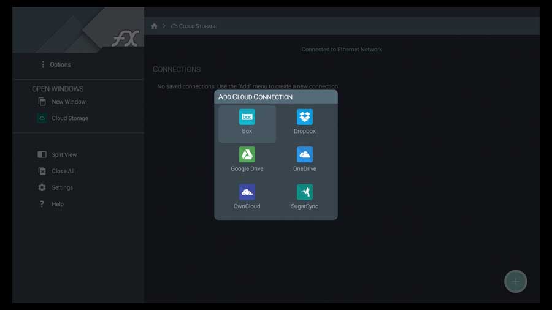Click the New Window icon in sidebar
Image resolution: width=552 pixels, height=310 pixels.
click(x=42, y=102)
